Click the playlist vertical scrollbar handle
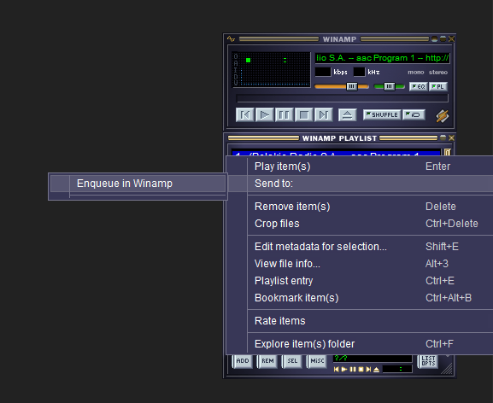Viewport: 493px width, 403px height. click(447, 152)
